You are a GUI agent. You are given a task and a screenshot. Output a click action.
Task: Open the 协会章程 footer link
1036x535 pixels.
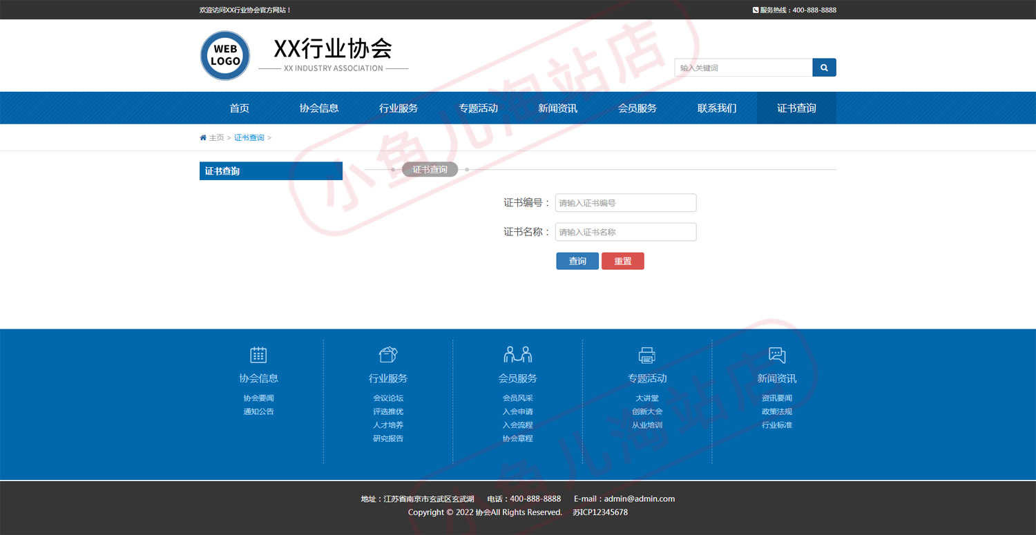pyautogui.click(x=518, y=438)
